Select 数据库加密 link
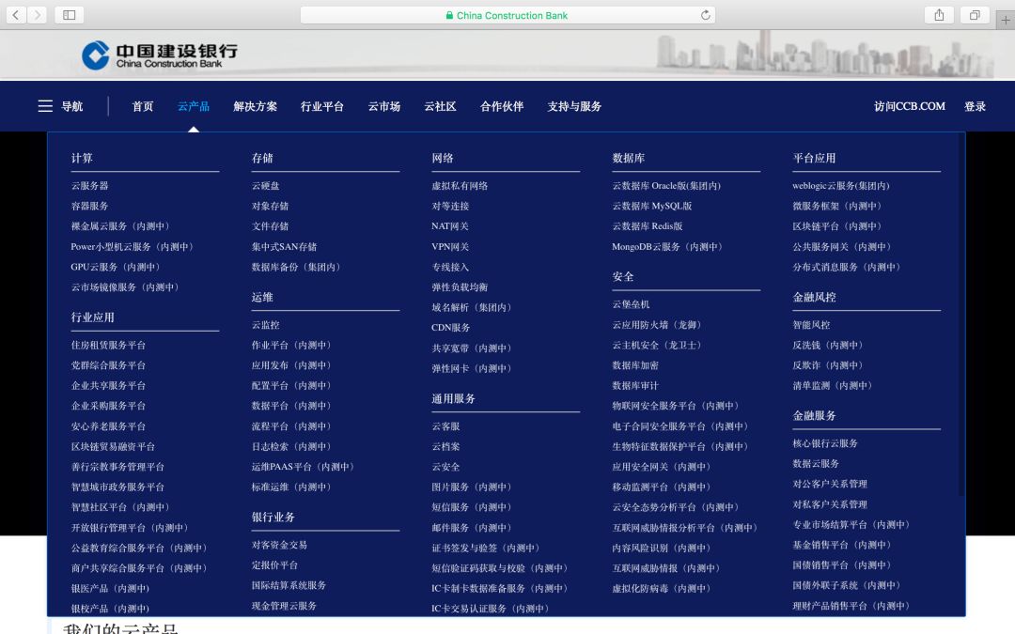This screenshot has width=1015, height=634. [x=635, y=364]
